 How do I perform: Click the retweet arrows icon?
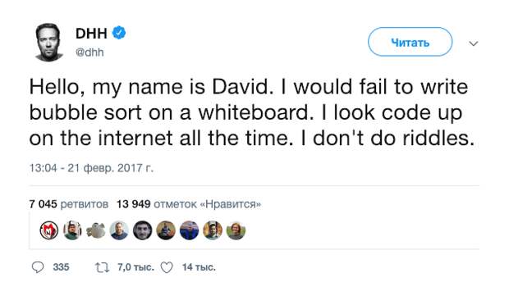102,267
